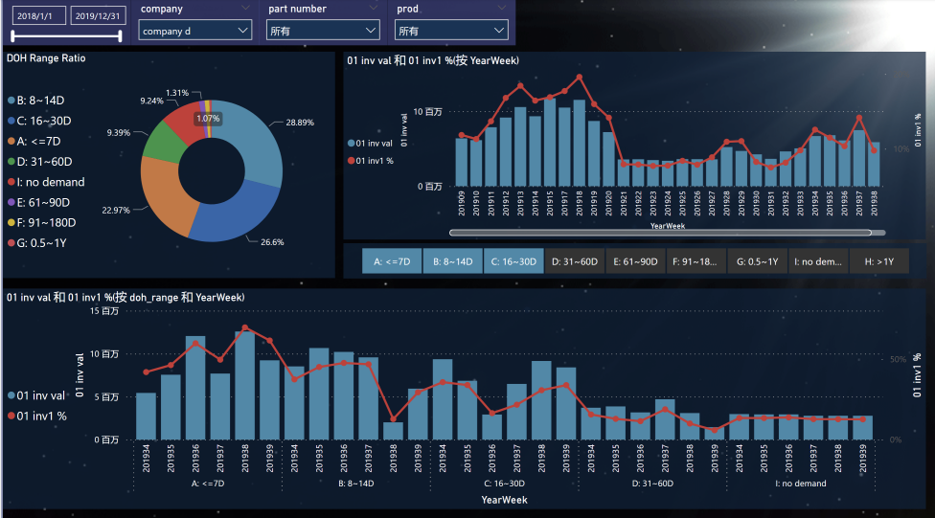The image size is (935, 518).
Task: Click the orange A: <=7D legend marker
Action: (11, 142)
